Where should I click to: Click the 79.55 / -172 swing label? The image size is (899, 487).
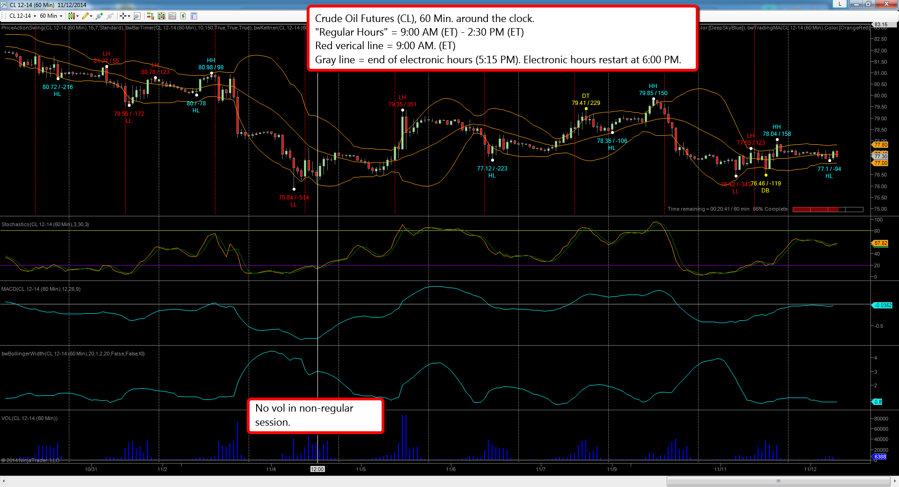tap(129, 114)
